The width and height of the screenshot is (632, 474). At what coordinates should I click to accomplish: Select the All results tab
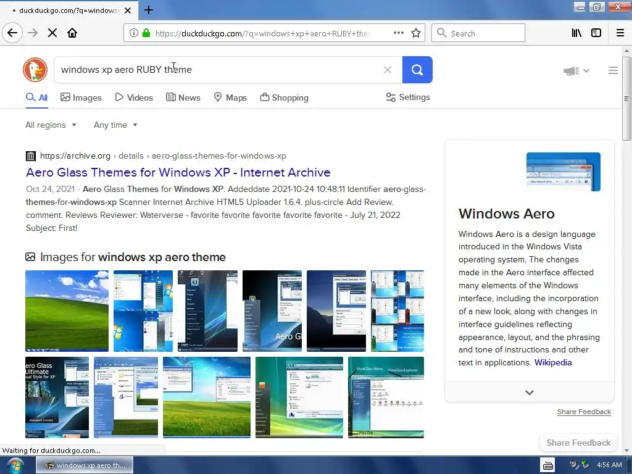coord(36,98)
